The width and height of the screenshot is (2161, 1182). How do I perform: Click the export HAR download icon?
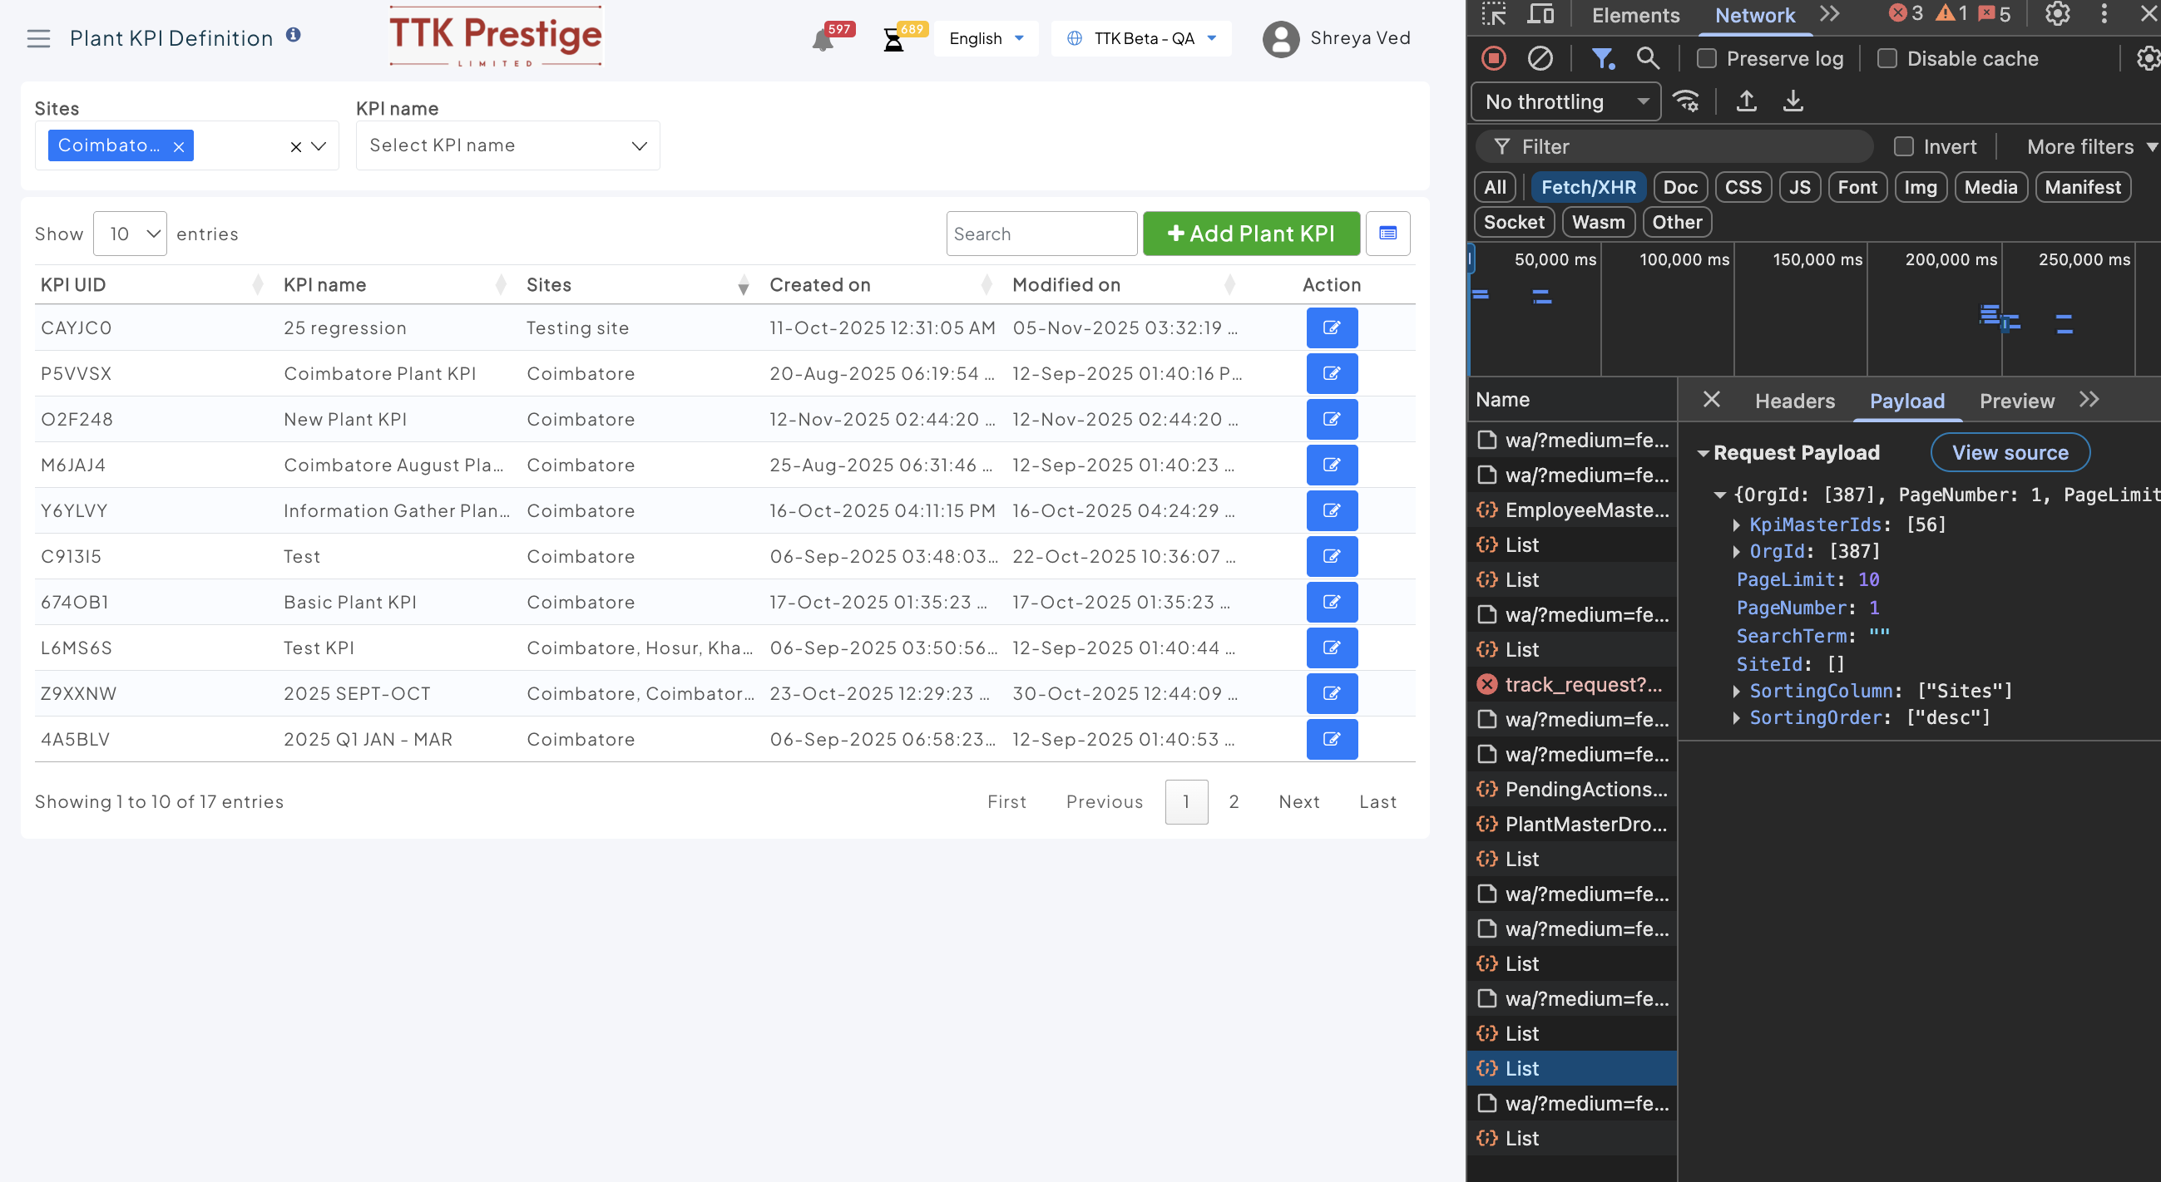(1793, 101)
